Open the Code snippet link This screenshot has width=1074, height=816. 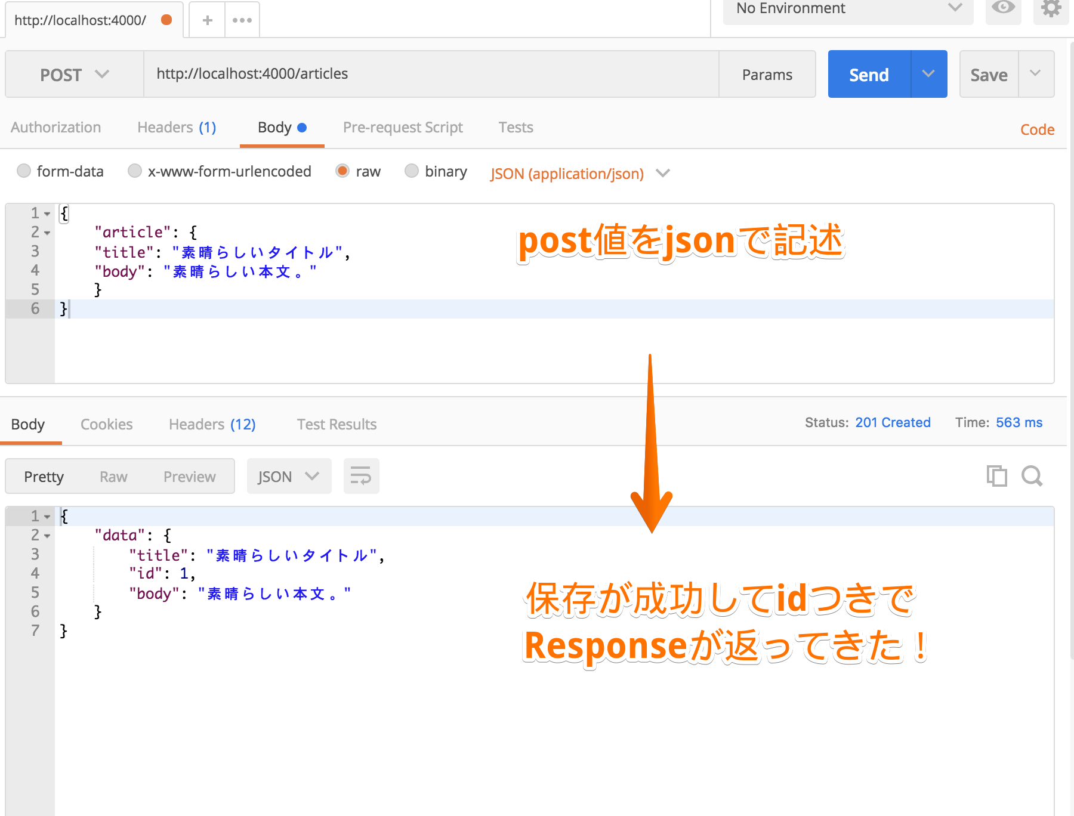click(1037, 129)
